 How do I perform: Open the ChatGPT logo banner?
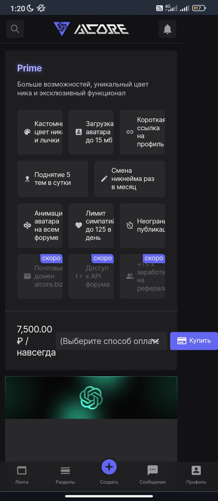[x=91, y=397]
